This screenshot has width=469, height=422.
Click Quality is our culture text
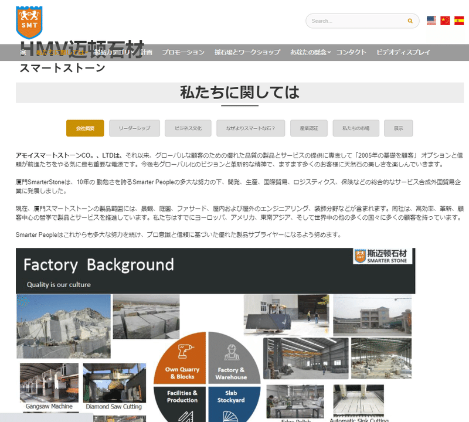pos(59,285)
